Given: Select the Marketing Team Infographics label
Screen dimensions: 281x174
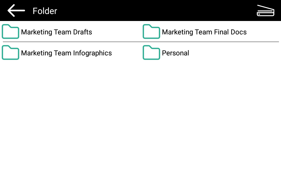Looking at the screenshot, I should pyautogui.click(x=66, y=53).
